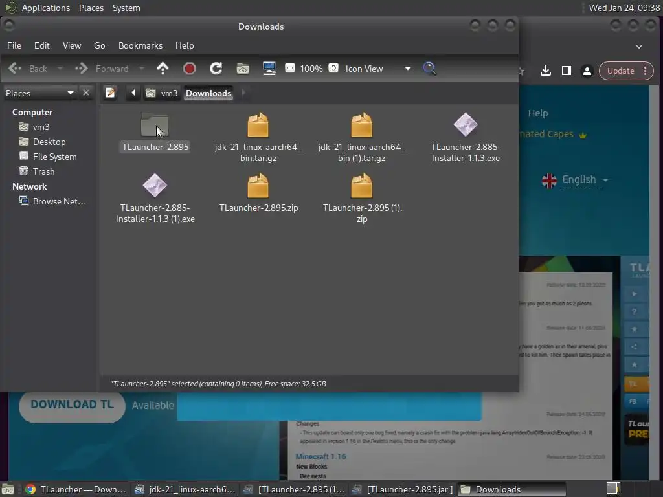The height and width of the screenshot is (497, 663).
Task: Open Places sidebar selector dropdown
Action: tap(39, 93)
